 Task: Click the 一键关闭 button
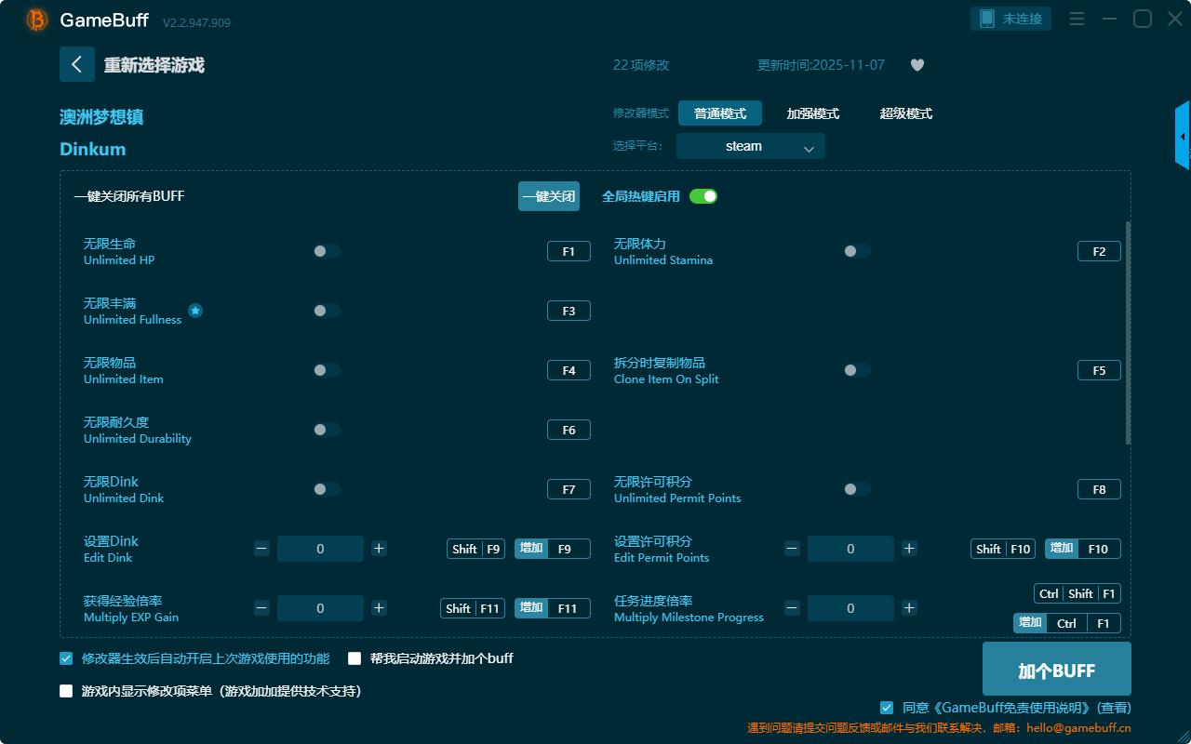click(x=548, y=196)
